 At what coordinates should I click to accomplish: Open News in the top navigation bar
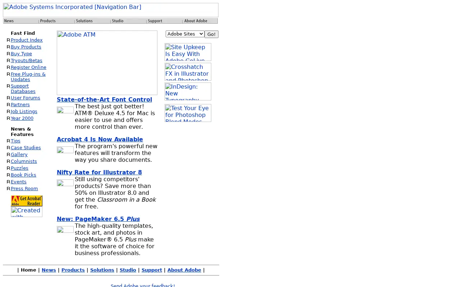point(21,21)
